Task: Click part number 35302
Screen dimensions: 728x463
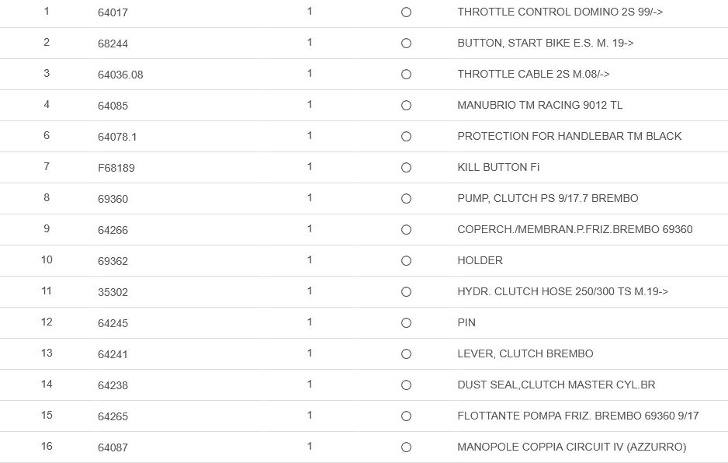Action: (113, 292)
